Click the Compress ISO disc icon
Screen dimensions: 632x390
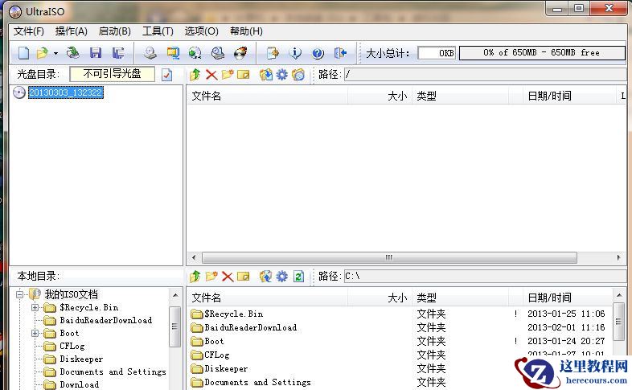[195, 53]
